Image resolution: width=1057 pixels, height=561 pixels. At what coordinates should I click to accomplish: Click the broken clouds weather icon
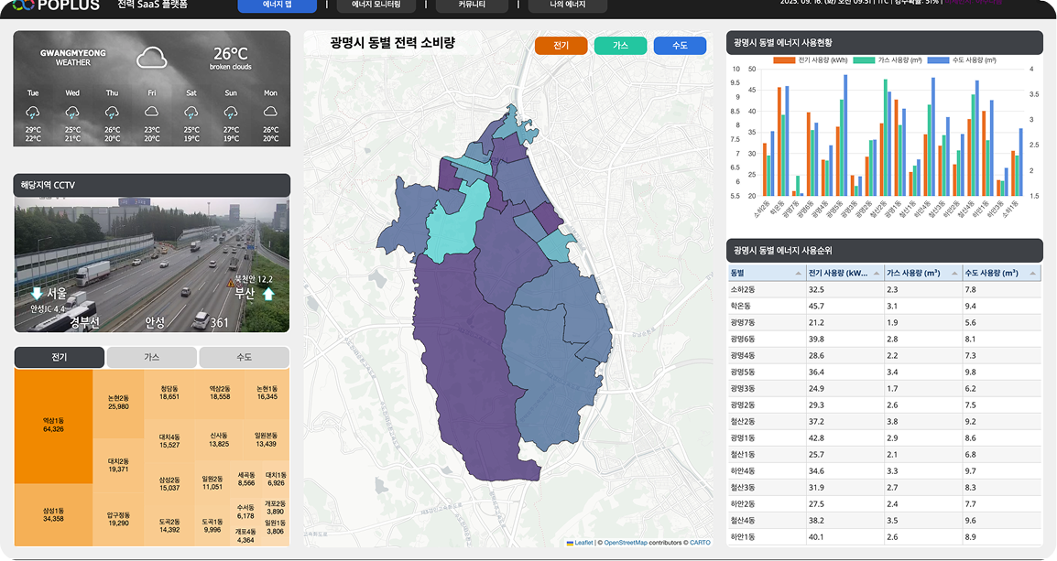(x=151, y=59)
